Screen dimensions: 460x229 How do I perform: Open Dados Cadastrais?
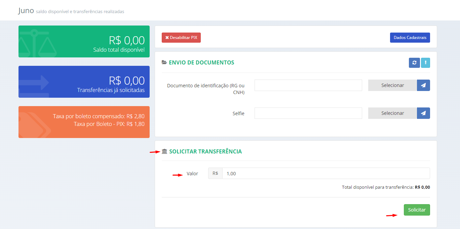tap(410, 38)
